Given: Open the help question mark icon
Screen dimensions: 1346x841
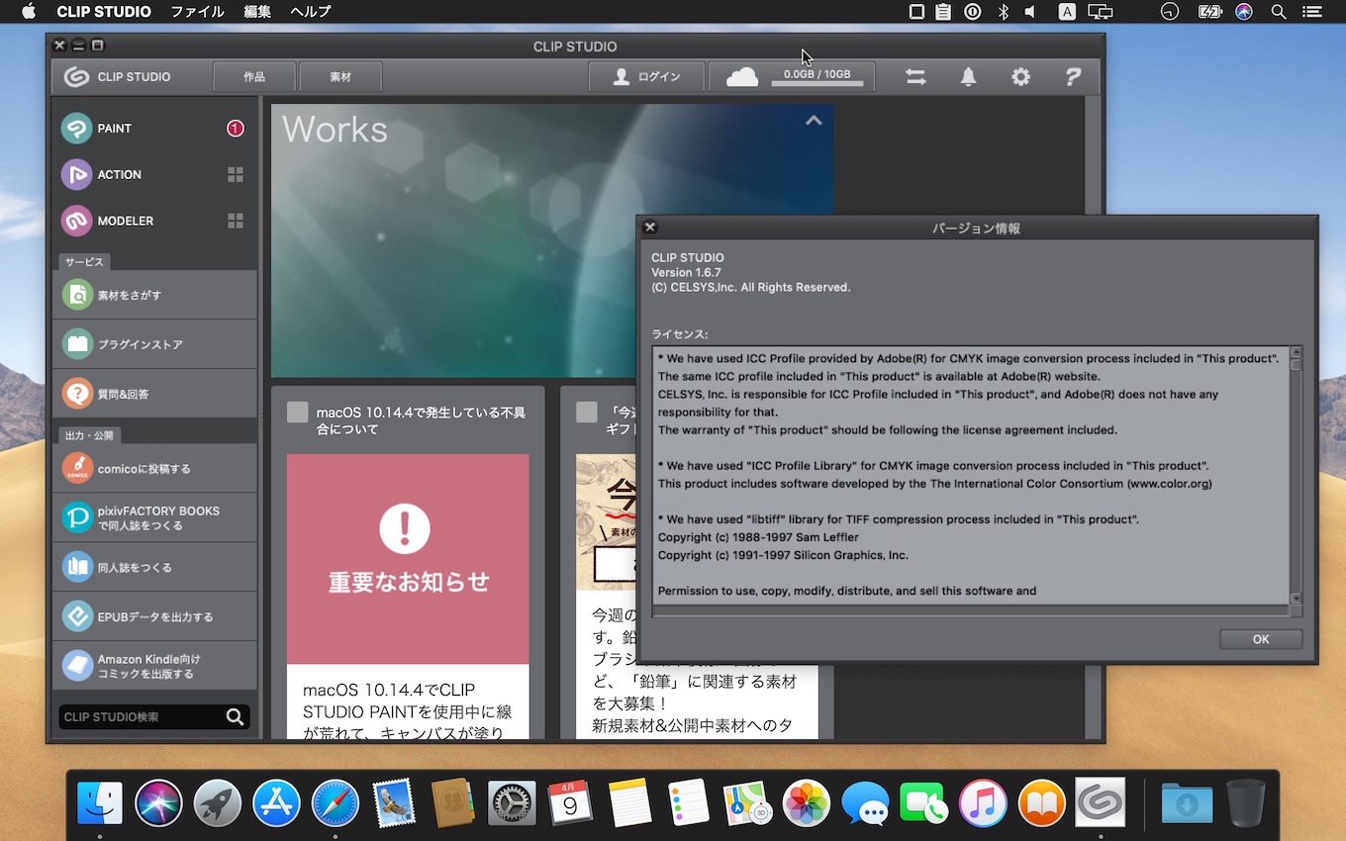Looking at the screenshot, I should pos(1073,76).
